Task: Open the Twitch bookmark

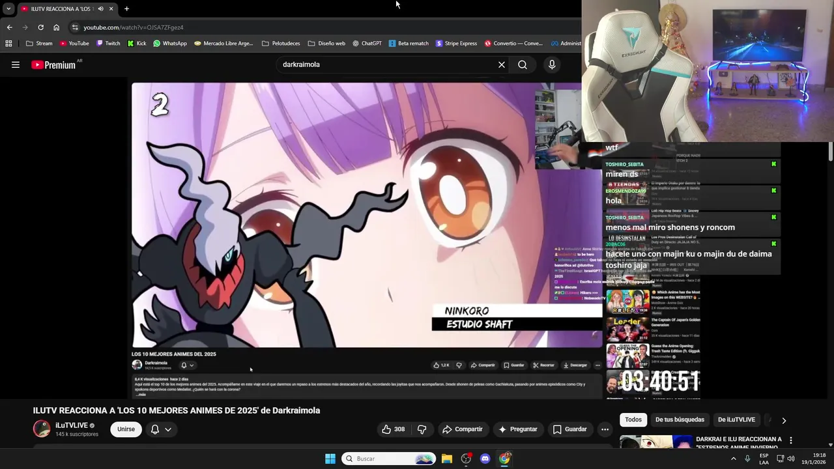Action: [x=108, y=44]
